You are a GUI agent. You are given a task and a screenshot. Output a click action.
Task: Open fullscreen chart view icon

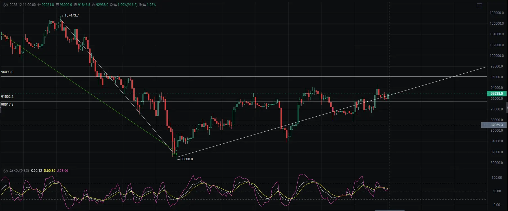479,6
